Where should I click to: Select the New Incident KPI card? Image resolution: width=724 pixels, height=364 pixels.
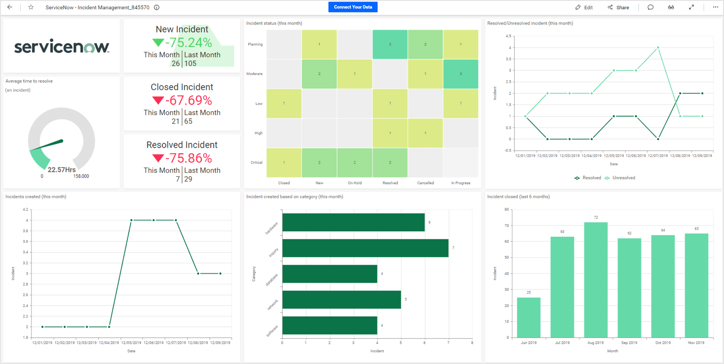coord(182,46)
